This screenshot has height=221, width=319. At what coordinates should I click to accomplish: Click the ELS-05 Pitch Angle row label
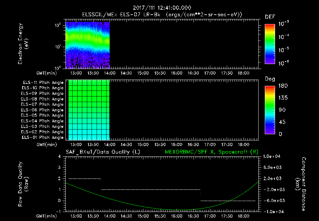tap(42, 115)
